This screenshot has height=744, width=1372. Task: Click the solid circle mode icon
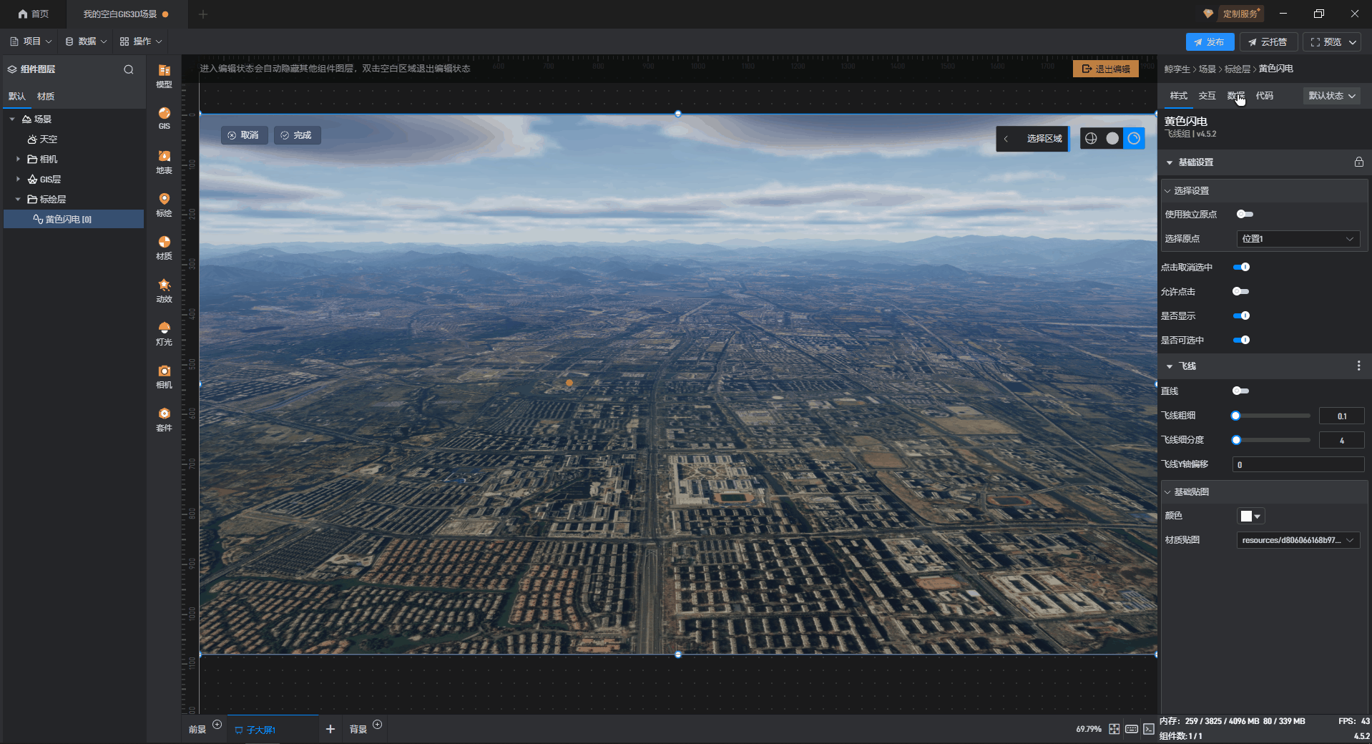click(x=1112, y=138)
